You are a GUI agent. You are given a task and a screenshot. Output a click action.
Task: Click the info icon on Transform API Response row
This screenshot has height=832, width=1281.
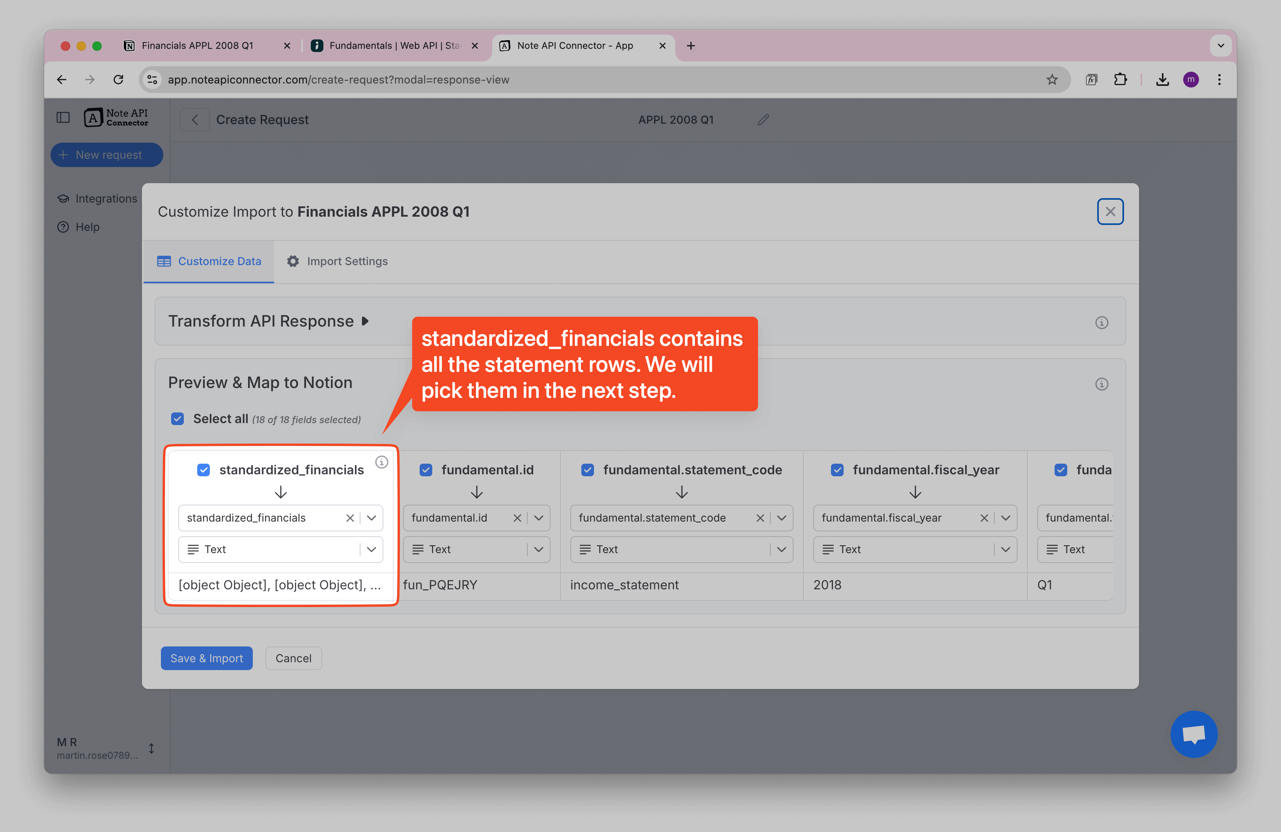point(1101,323)
